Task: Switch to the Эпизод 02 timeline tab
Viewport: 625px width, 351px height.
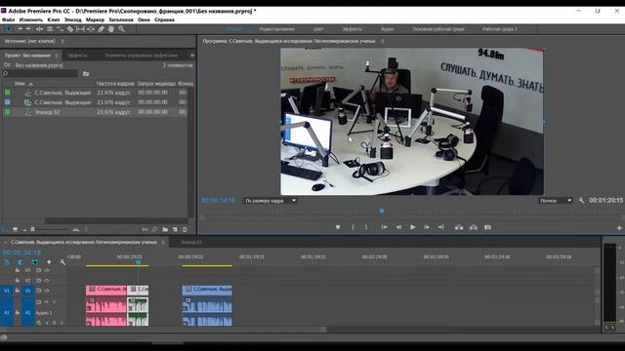Action: (191, 242)
